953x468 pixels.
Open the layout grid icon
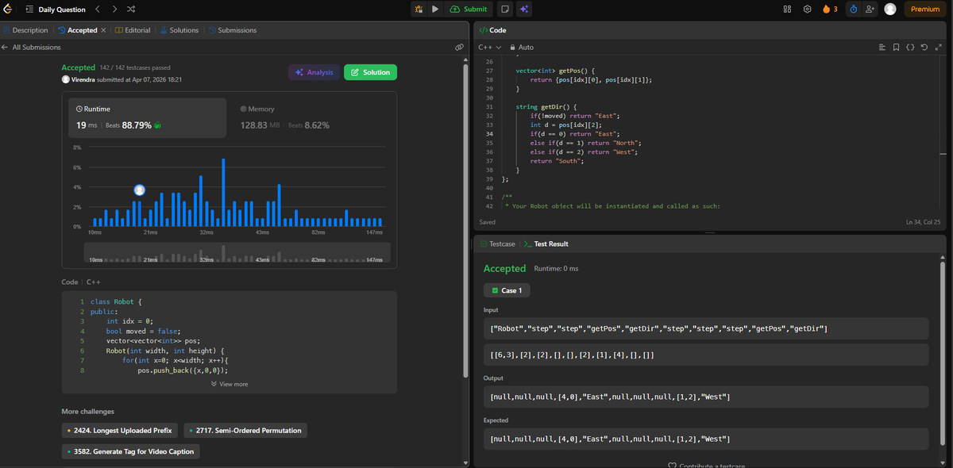tap(788, 10)
